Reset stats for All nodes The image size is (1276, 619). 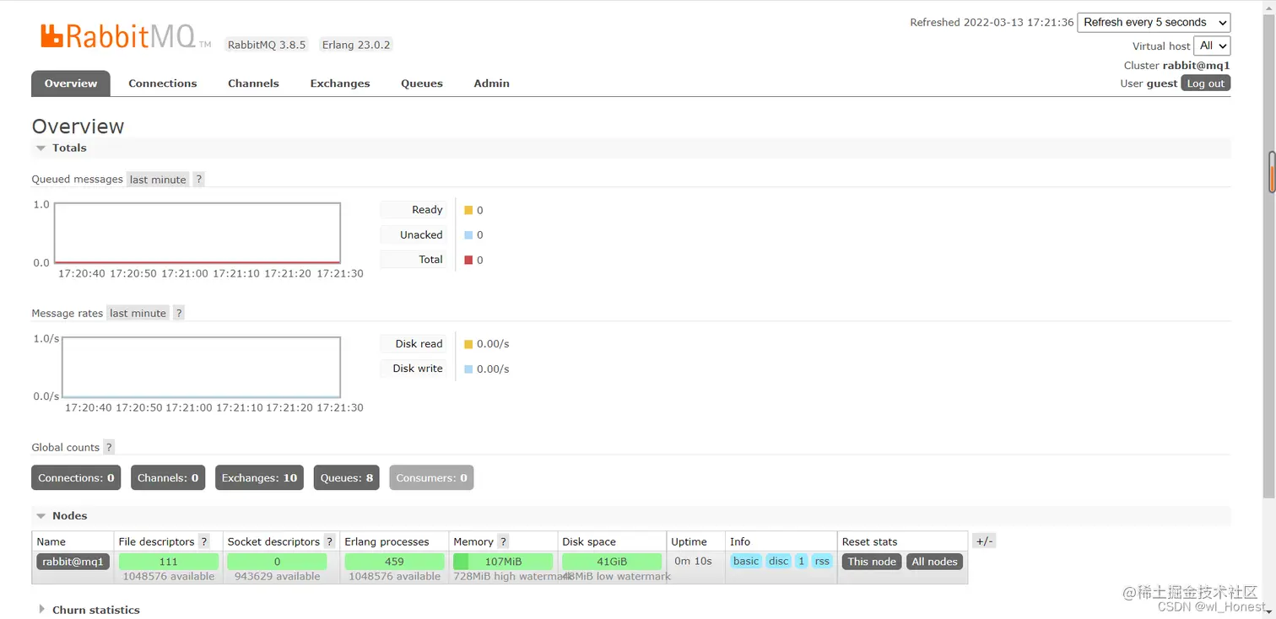point(934,562)
